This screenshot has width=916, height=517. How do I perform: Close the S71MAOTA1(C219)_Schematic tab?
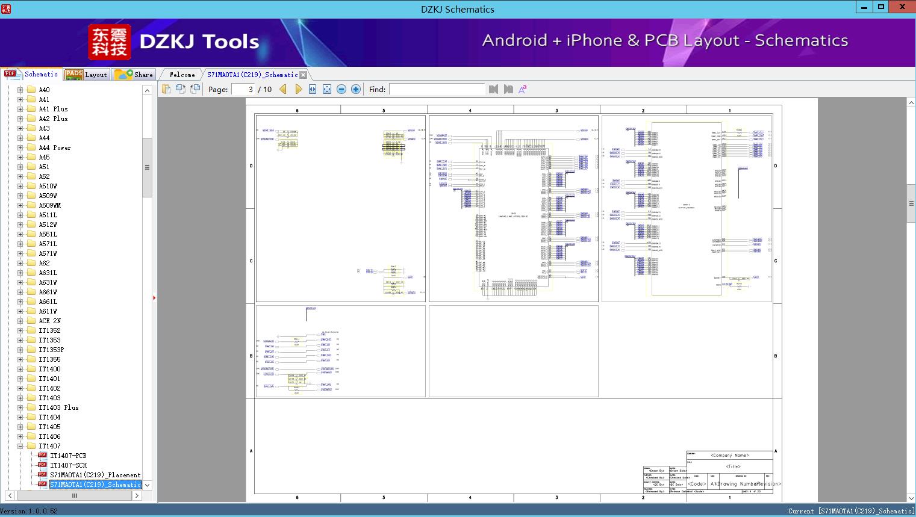[x=303, y=75]
